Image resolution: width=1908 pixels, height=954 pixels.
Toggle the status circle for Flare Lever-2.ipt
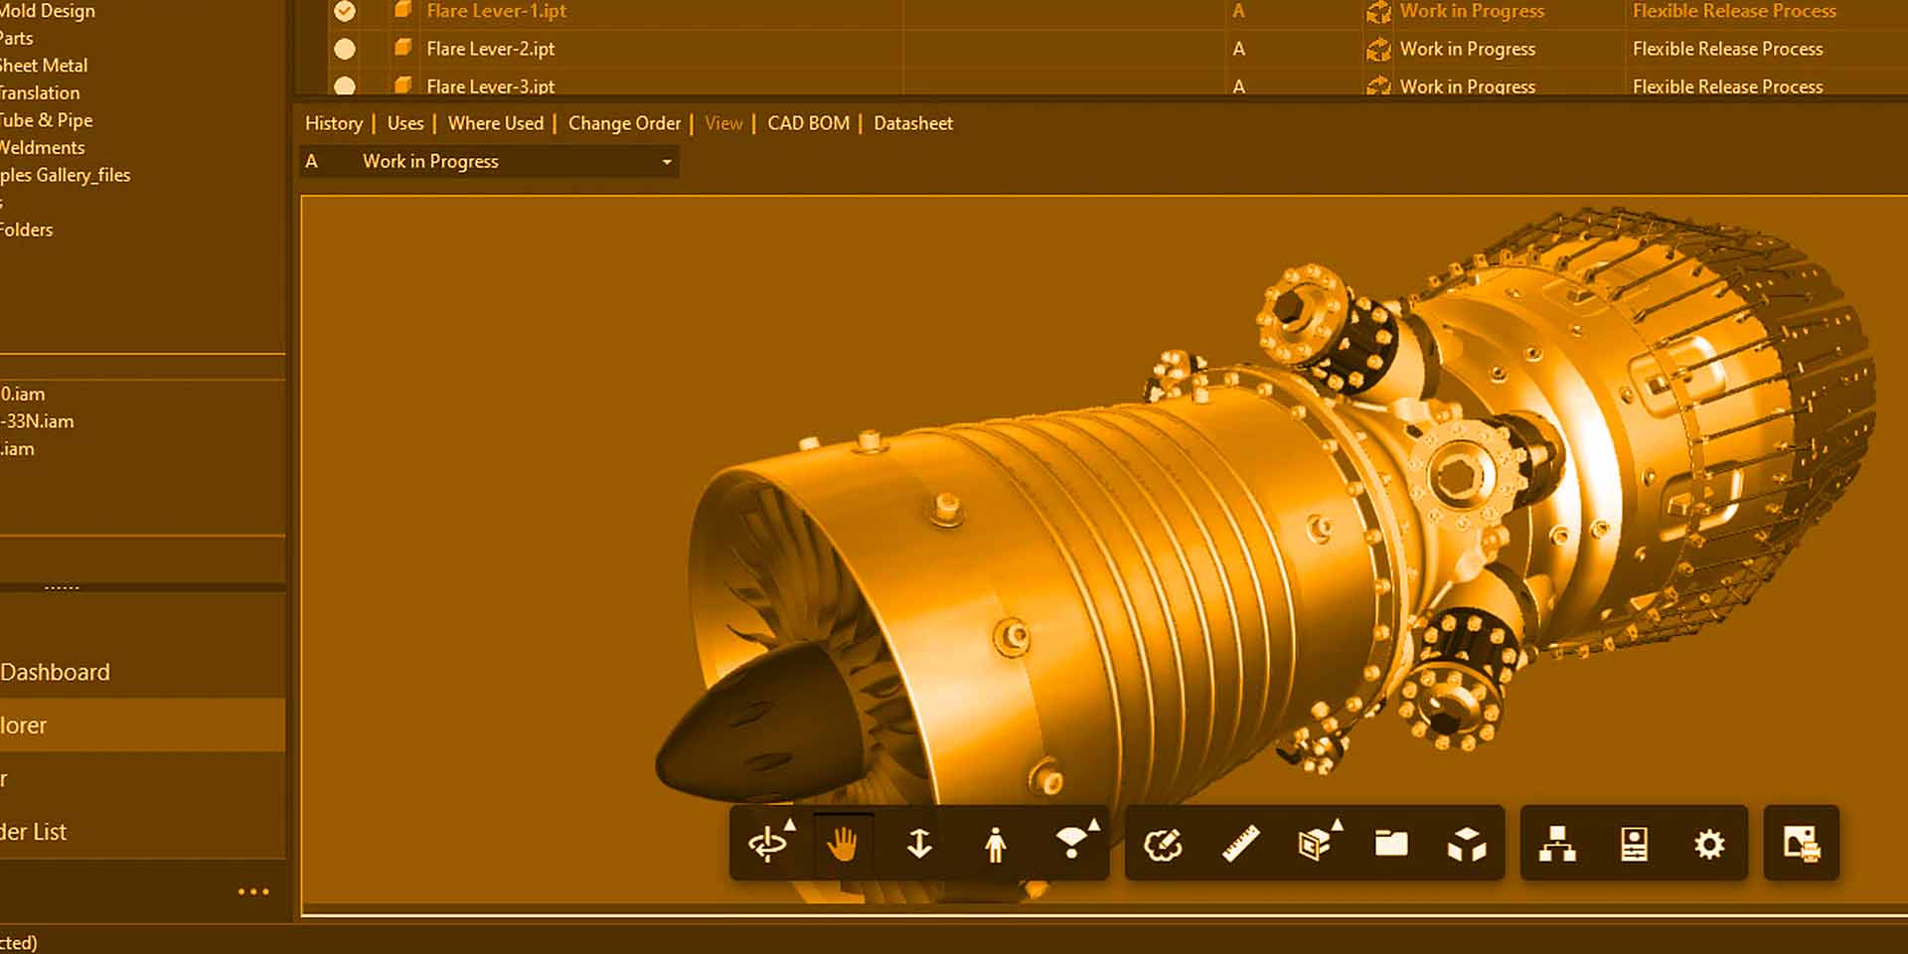345,49
